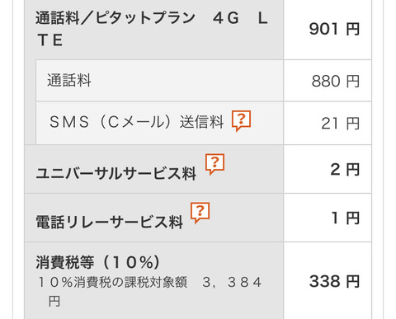Select the SMS(Cメール)送信料 label text
This screenshot has height=319, width=396.
(x=136, y=122)
